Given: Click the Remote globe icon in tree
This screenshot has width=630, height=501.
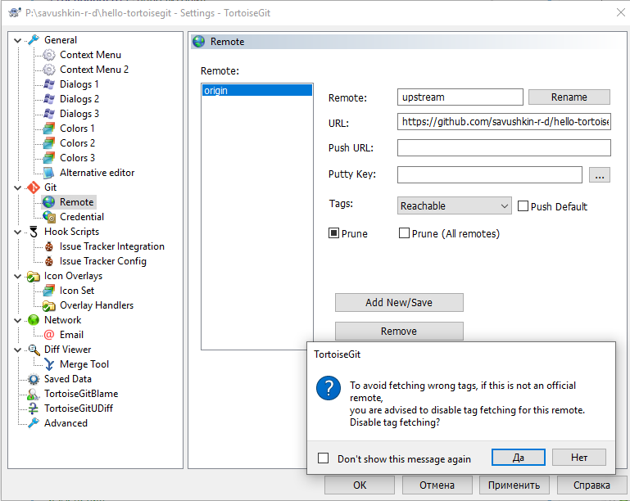Looking at the screenshot, I should (x=49, y=202).
